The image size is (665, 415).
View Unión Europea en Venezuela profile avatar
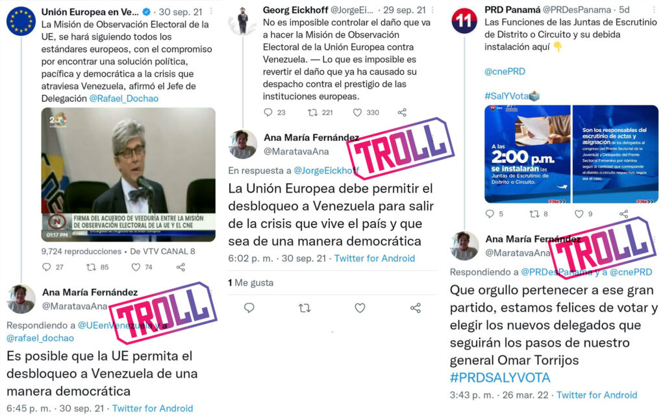[x=21, y=21]
